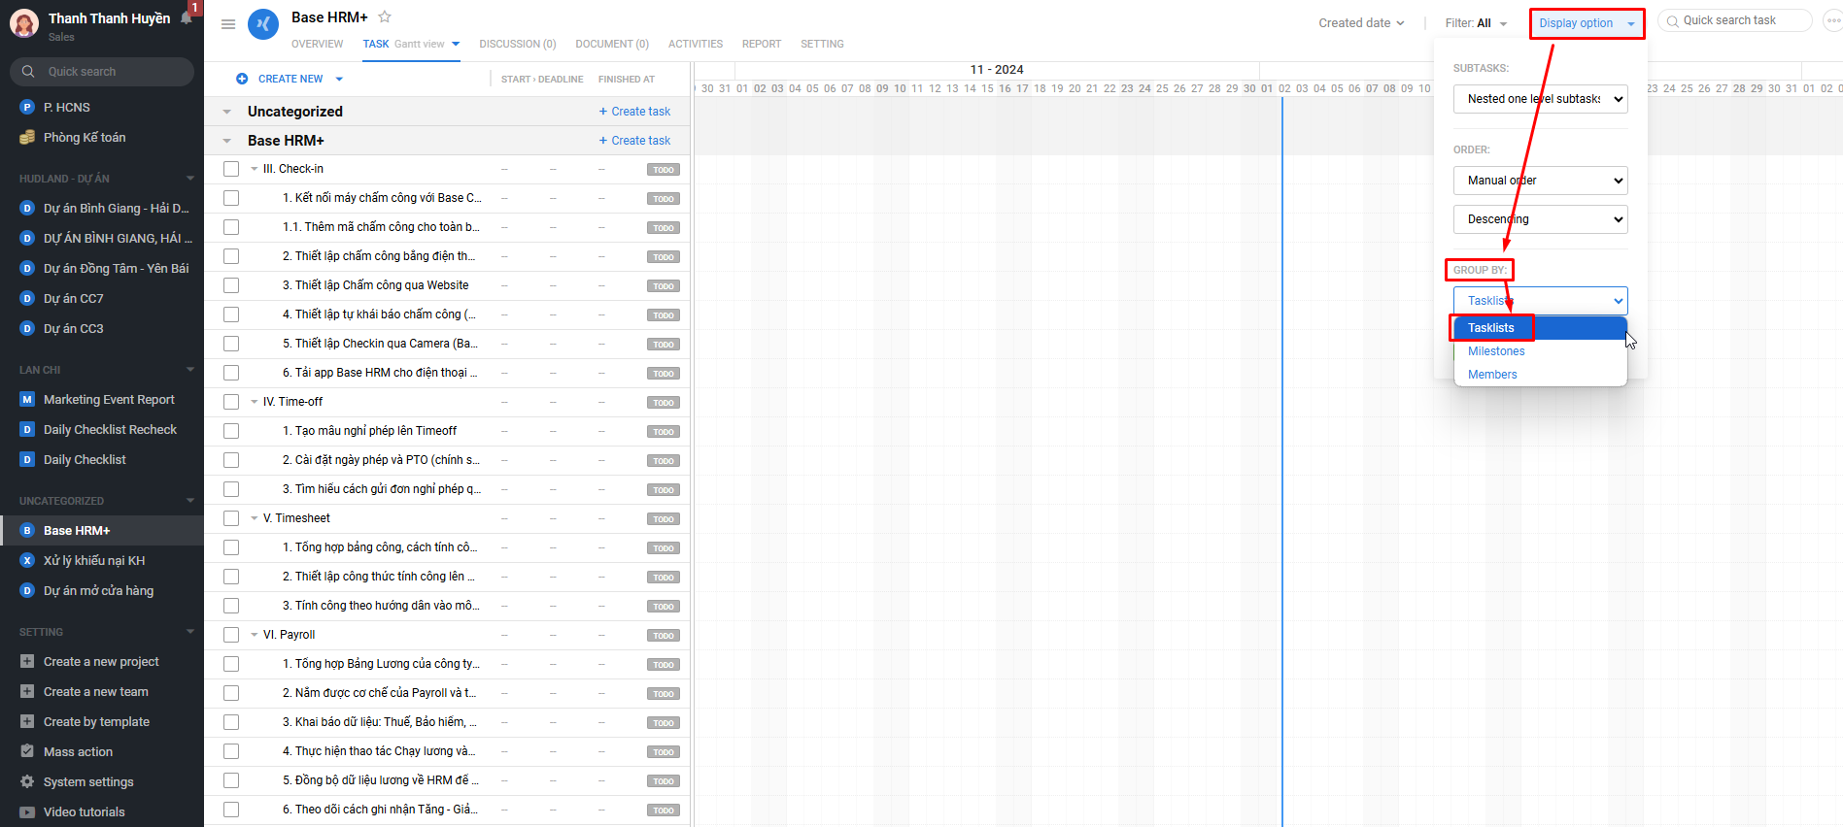This screenshot has height=827, width=1843.
Task: Switch to the Activities tab
Action: click(x=696, y=44)
